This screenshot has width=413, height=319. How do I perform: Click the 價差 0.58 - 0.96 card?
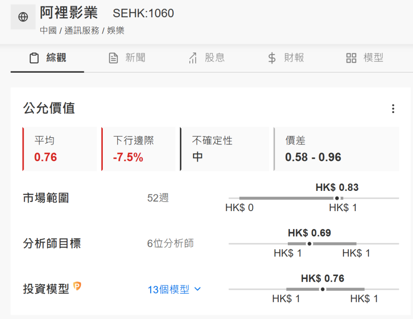[x=336, y=149]
